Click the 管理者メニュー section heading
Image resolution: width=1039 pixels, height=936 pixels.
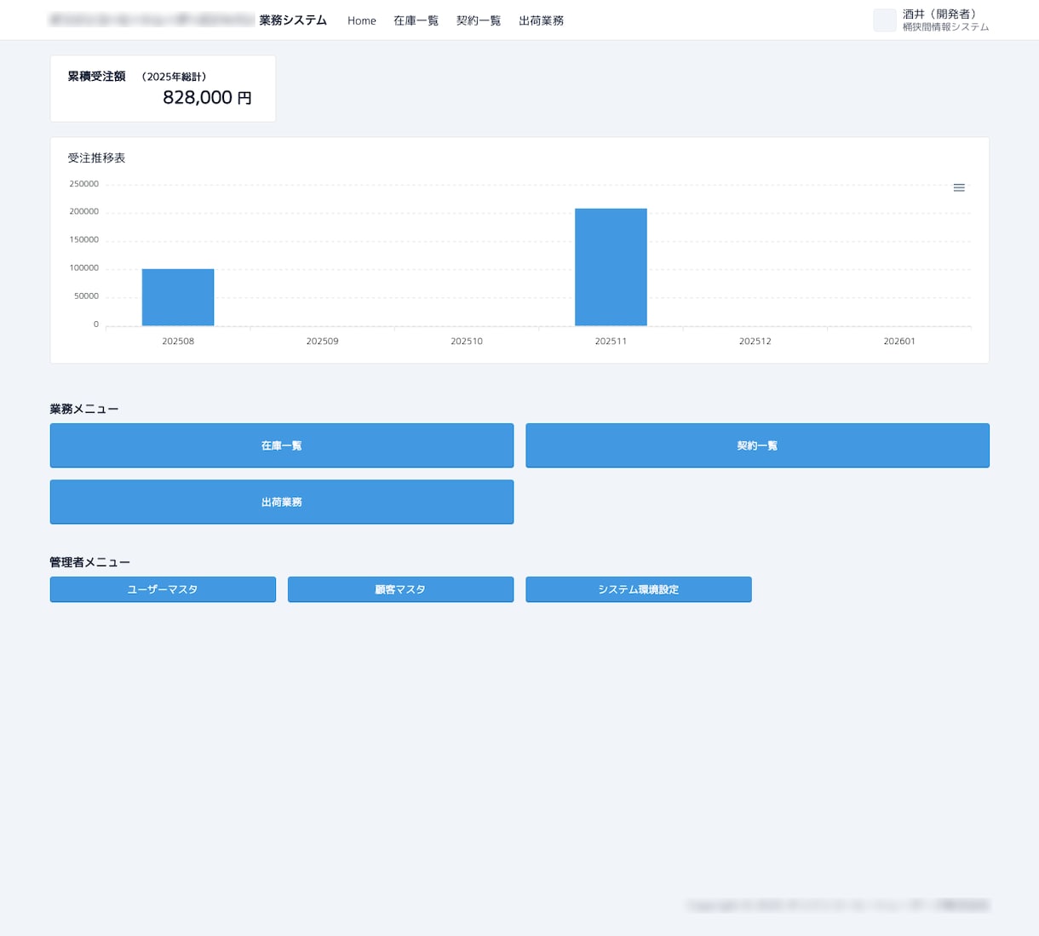pyautogui.click(x=90, y=562)
